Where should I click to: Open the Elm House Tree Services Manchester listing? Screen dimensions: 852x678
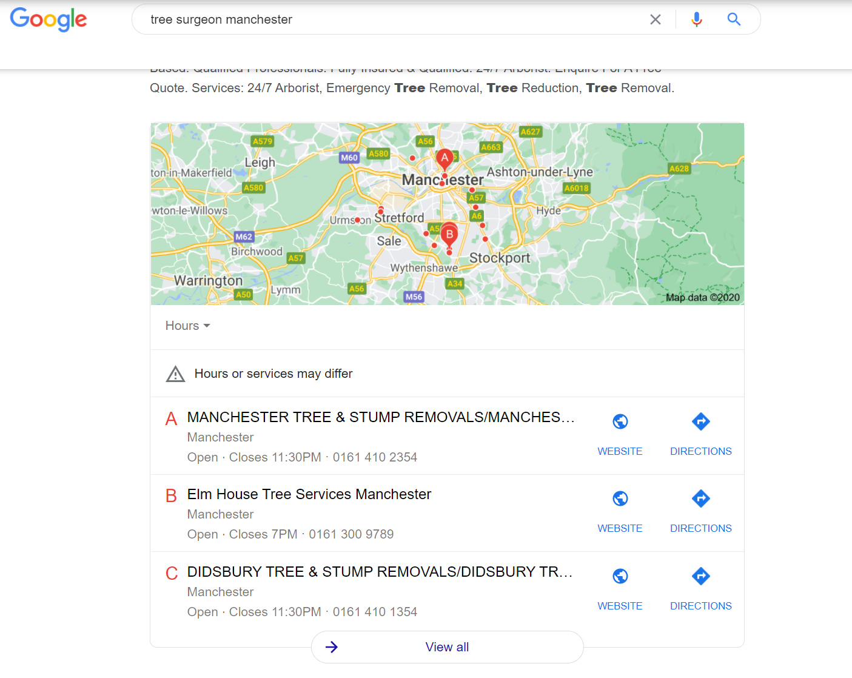pyautogui.click(x=309, y=494)
